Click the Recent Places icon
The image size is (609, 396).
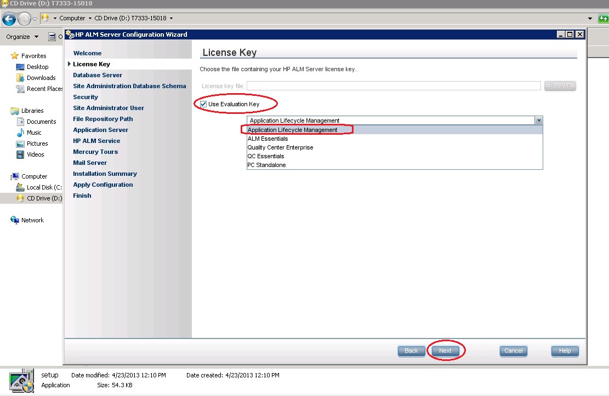pos(20,89)
